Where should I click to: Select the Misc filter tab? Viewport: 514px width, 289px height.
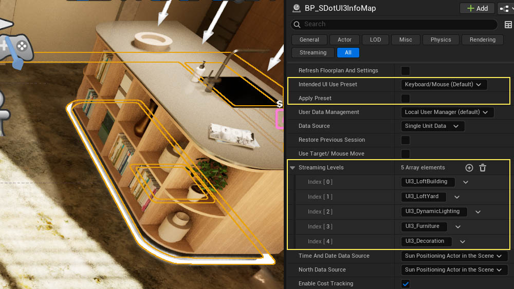point(406,40)
